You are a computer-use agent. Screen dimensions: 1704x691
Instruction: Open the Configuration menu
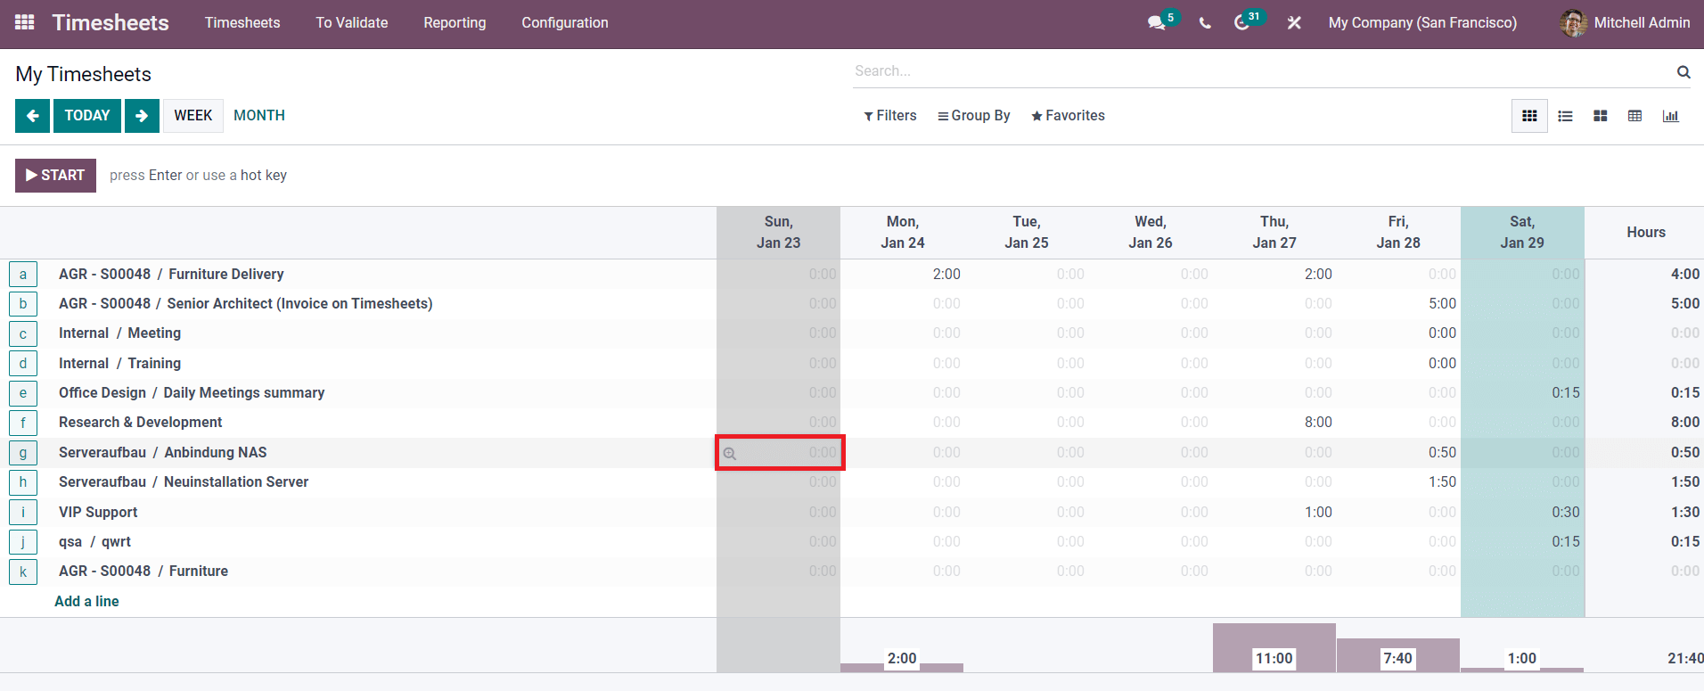[565, 23]
